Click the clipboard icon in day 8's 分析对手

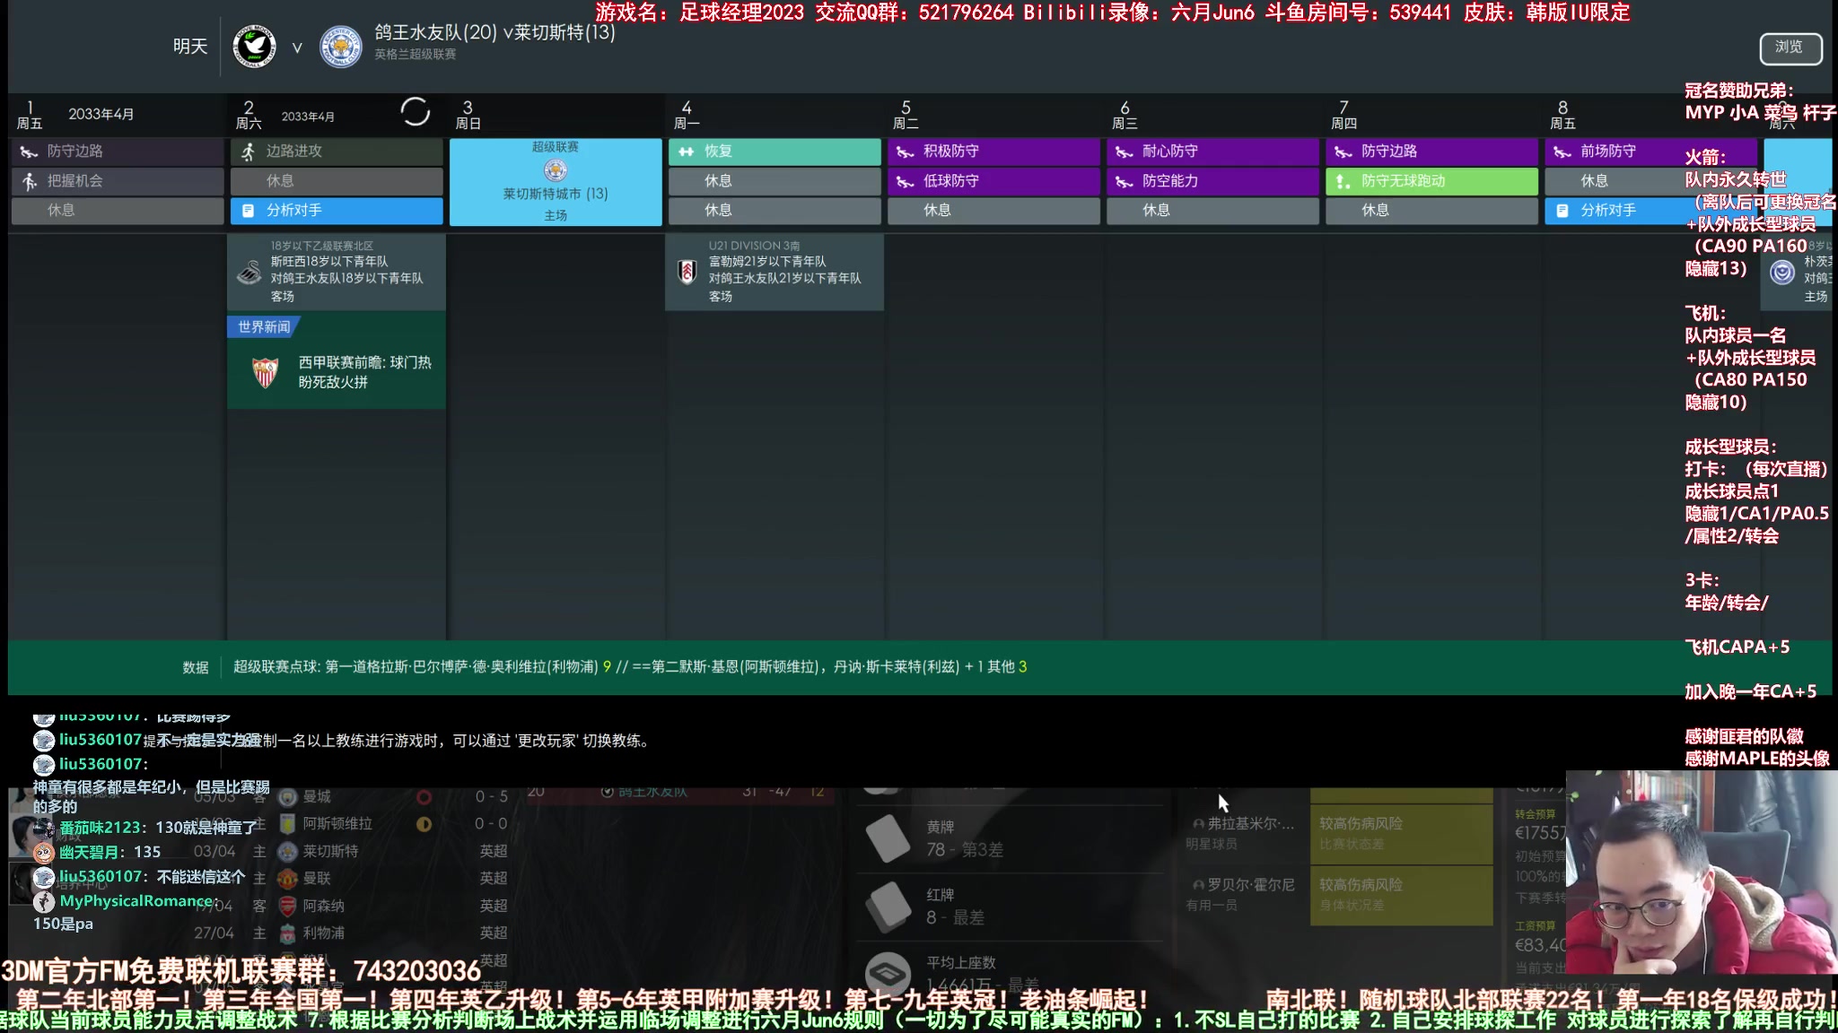(1562, 211)
